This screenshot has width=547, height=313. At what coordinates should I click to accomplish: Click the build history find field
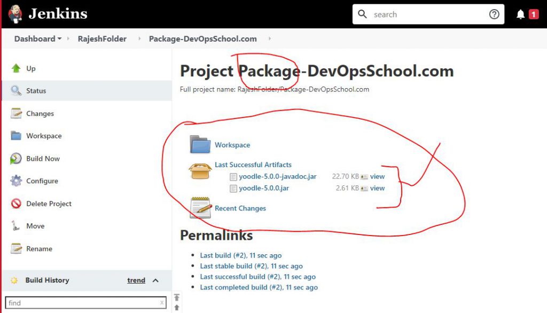(x=83, y=303)
